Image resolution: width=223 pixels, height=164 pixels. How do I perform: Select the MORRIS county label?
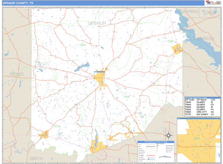[x=190, y=12]
